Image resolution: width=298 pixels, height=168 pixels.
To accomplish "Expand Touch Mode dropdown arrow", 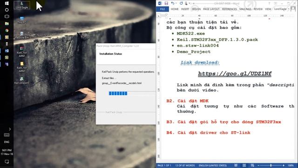I will 190,3.
